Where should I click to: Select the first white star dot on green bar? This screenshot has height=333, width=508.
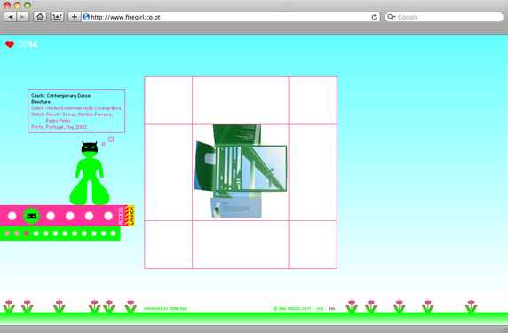36,234
